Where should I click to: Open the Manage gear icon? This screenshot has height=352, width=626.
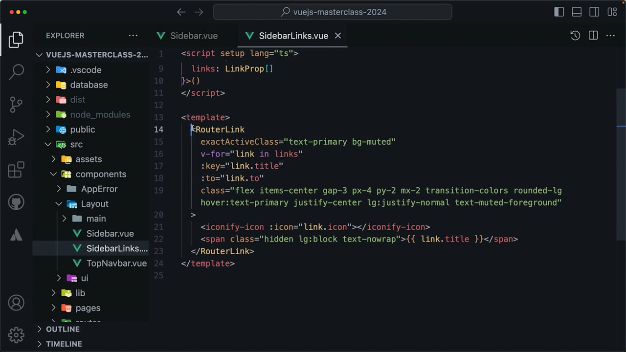[x=16, y=335]
